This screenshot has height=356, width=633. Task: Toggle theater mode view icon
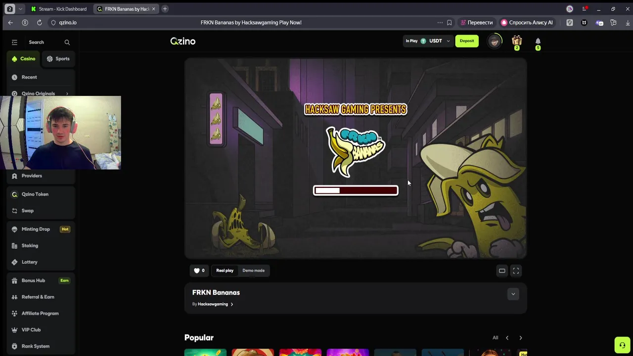[x=502, y=270]
